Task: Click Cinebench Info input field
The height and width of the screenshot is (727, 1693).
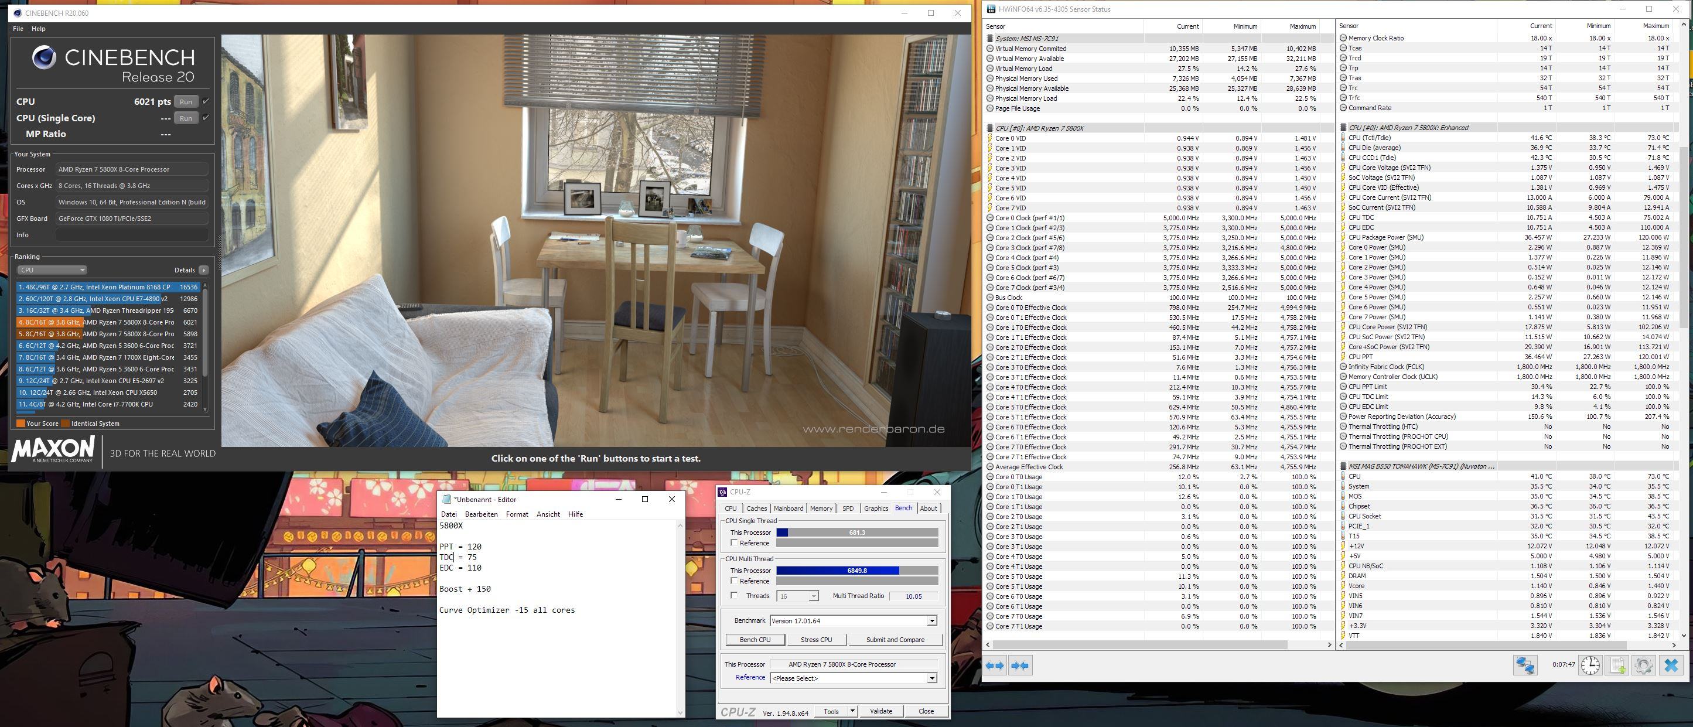Action: click(x=131, y=235)
